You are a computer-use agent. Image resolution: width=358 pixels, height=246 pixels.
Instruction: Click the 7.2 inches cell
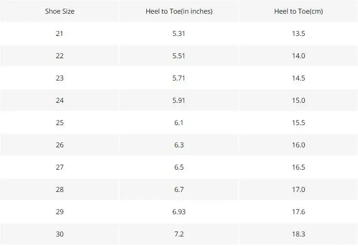pyautogui.click(x=179, y=234)
